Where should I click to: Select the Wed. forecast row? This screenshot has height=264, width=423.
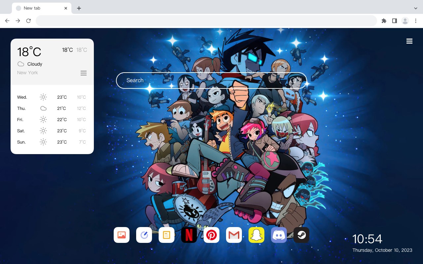coord(52,97)
